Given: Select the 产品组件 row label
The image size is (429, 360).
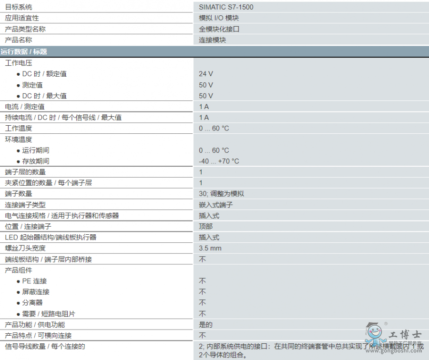Looking at the screenshot, I should click(19, 270).
